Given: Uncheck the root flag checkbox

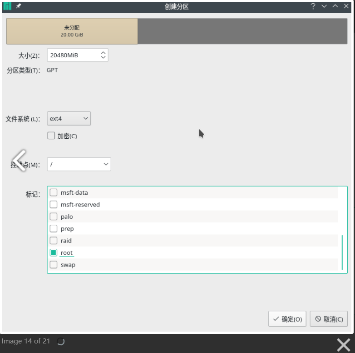Looking at the screenshot, I should coord(54,253).
